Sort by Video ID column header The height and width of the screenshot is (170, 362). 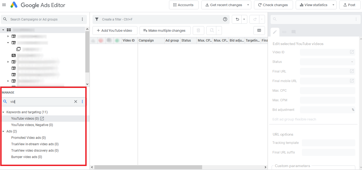pyautogui.click(x=130, y=41)
